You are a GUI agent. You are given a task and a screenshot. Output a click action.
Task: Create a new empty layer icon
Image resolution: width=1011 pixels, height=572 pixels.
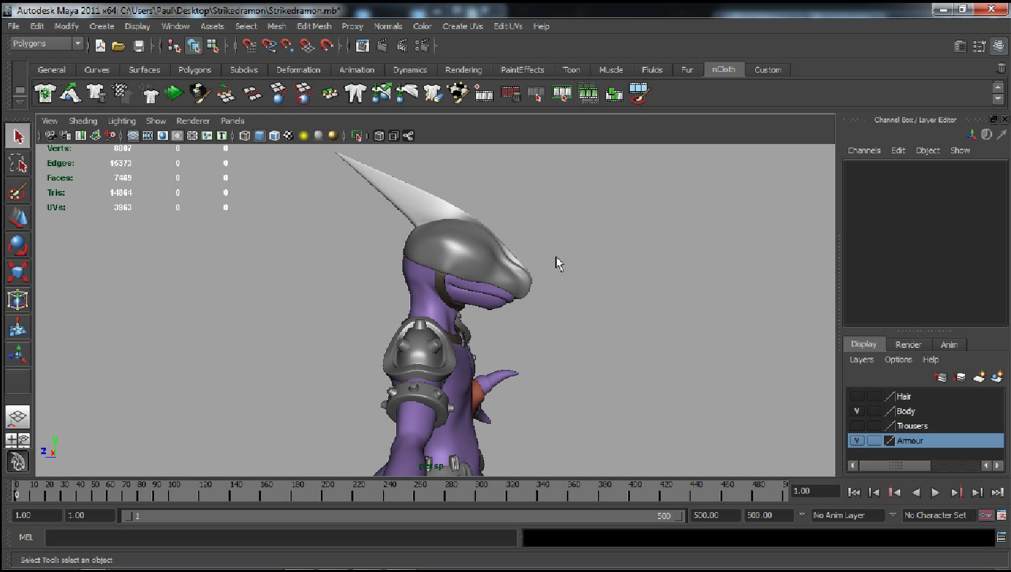(x=979, y=377)
